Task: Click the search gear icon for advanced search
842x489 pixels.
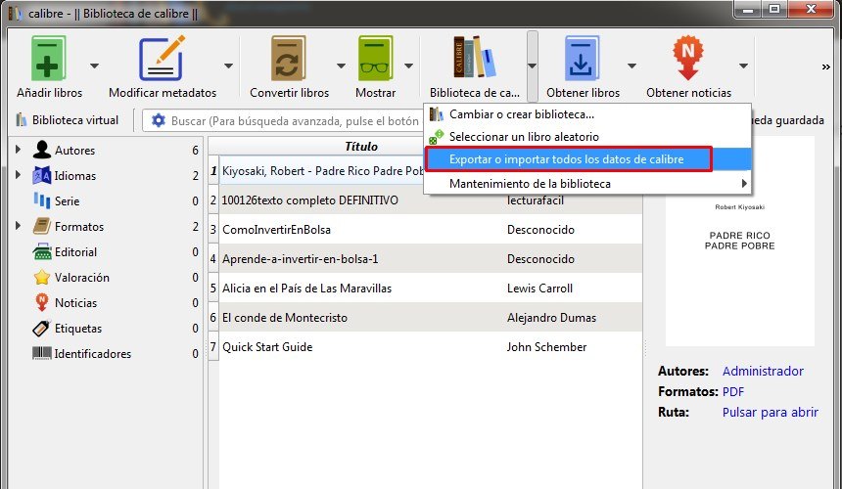Action: [158, 120]
